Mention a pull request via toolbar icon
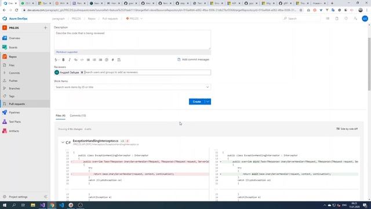371x209 pixels. coord(119,60)
